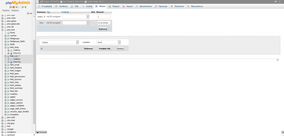
Task: Click navigation scrollbar up arrow
Action: 34,16
